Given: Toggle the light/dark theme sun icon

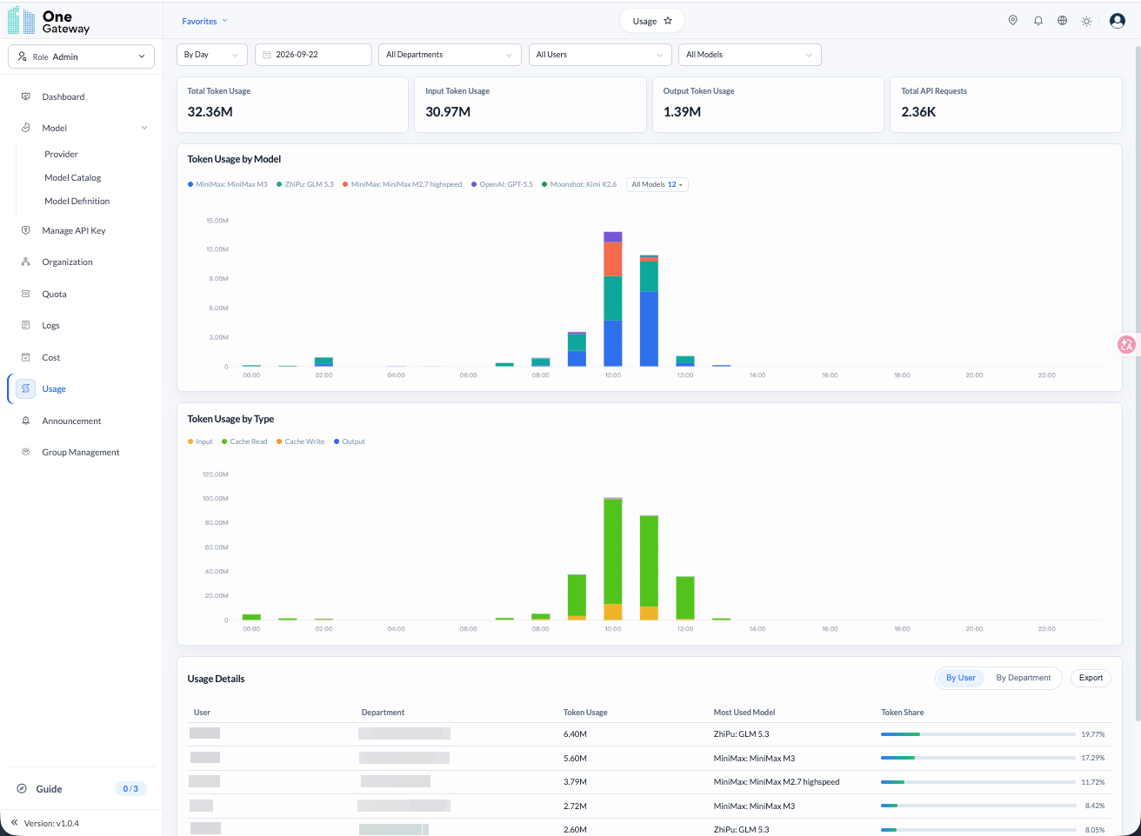Looking at the screenshot, I should (1086, 21).
